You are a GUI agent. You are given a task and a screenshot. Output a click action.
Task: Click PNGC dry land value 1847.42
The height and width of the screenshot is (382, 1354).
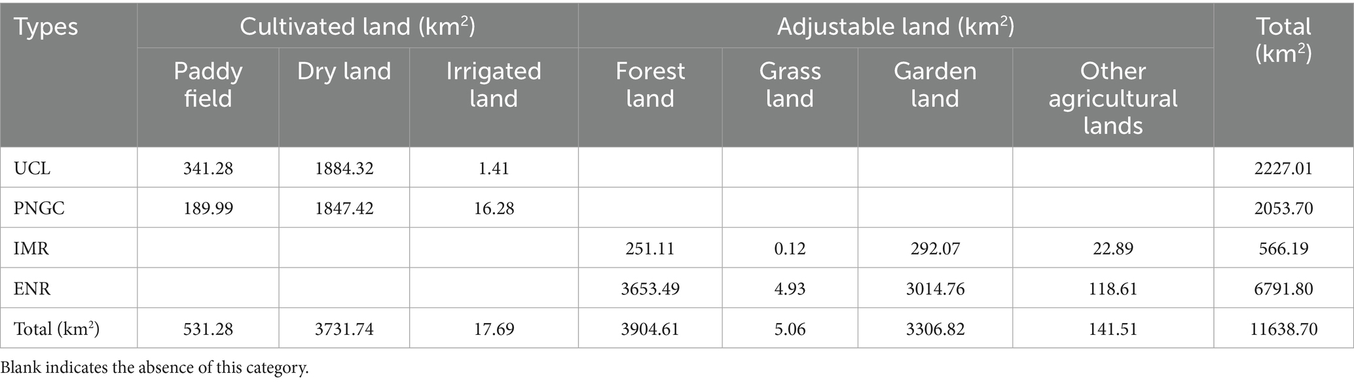[x=344, y=208]
